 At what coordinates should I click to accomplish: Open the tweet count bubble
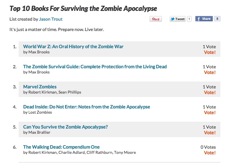click(x=189, y=19)
